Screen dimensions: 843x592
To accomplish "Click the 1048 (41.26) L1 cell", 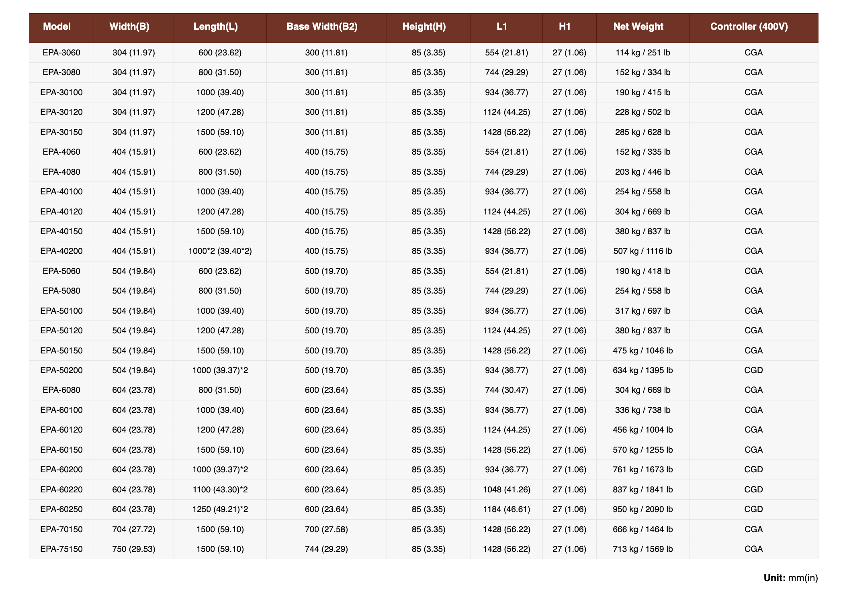I will (x=506, y=490).
